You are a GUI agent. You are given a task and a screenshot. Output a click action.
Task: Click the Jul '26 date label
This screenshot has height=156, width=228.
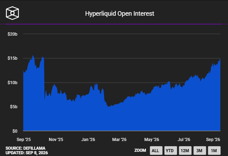[x=184, y=140]
